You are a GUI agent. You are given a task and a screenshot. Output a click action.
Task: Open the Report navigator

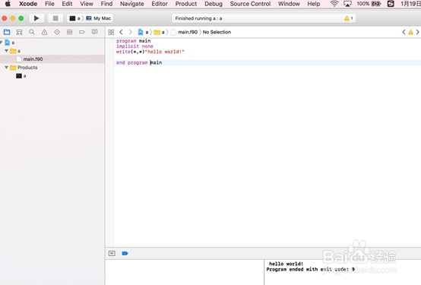coord(94,32)
